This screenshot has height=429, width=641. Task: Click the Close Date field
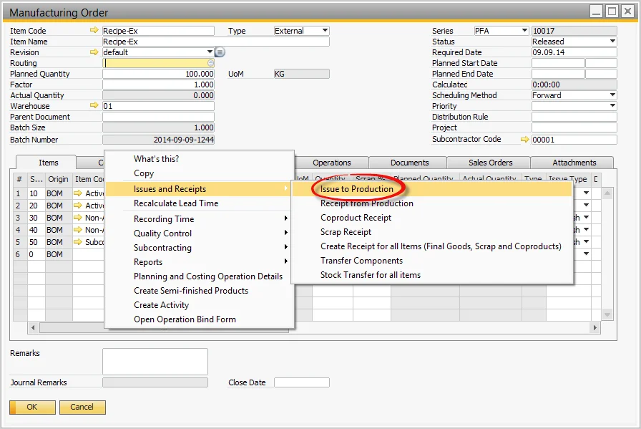(302, 382)
